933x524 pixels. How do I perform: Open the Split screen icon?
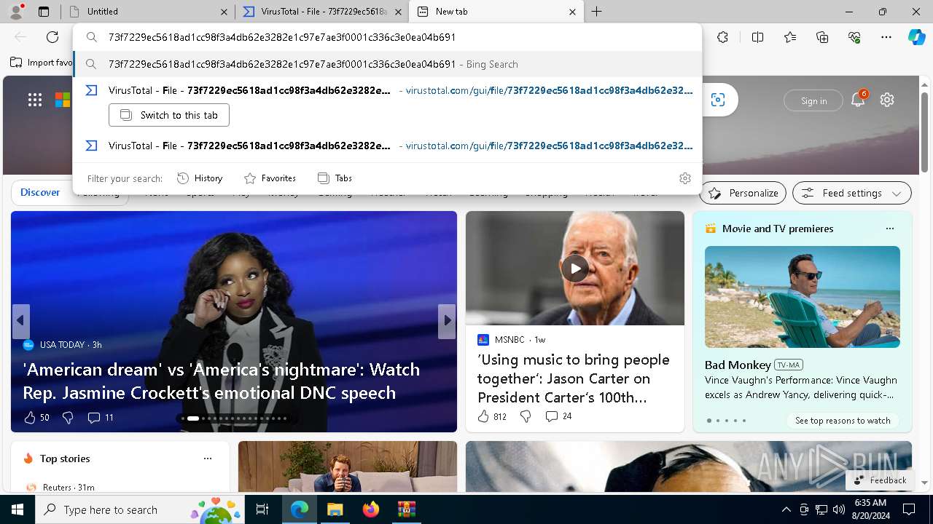tap(757, 37)
